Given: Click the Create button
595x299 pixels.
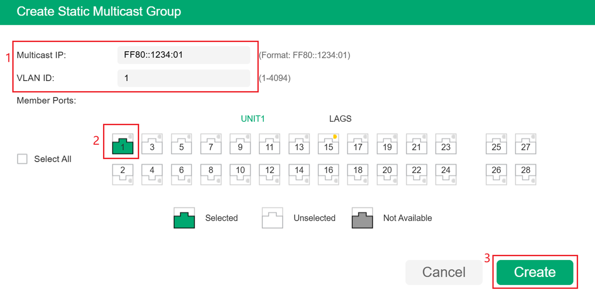Looking at the screenshot, I should 534,272.
